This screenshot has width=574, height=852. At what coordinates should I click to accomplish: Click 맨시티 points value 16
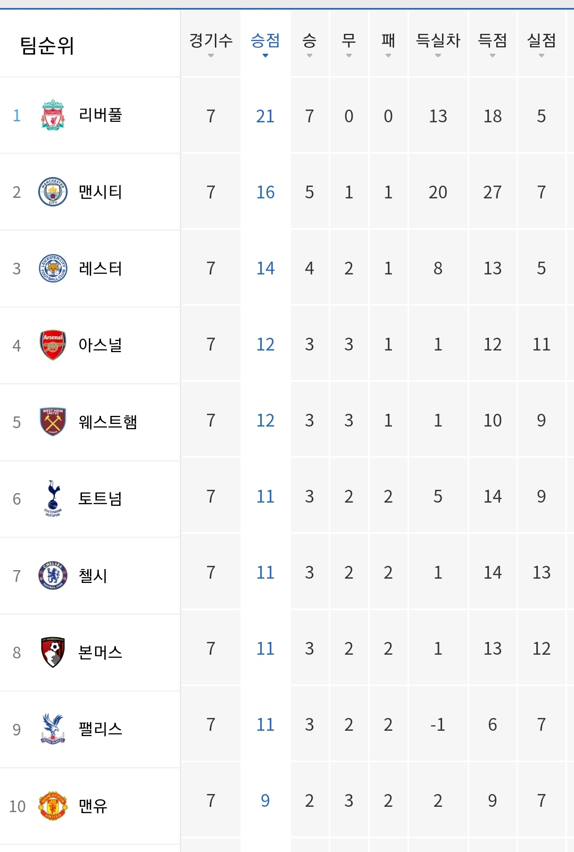[x=265, y=192]
